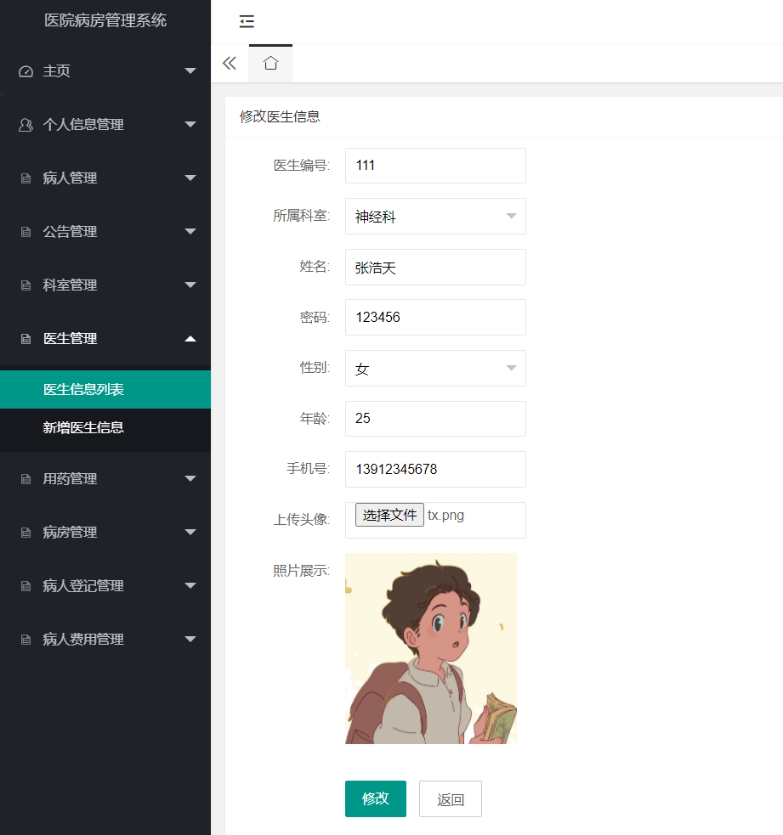Expand the 用药管理 menu arrow

tap(190, 479)
